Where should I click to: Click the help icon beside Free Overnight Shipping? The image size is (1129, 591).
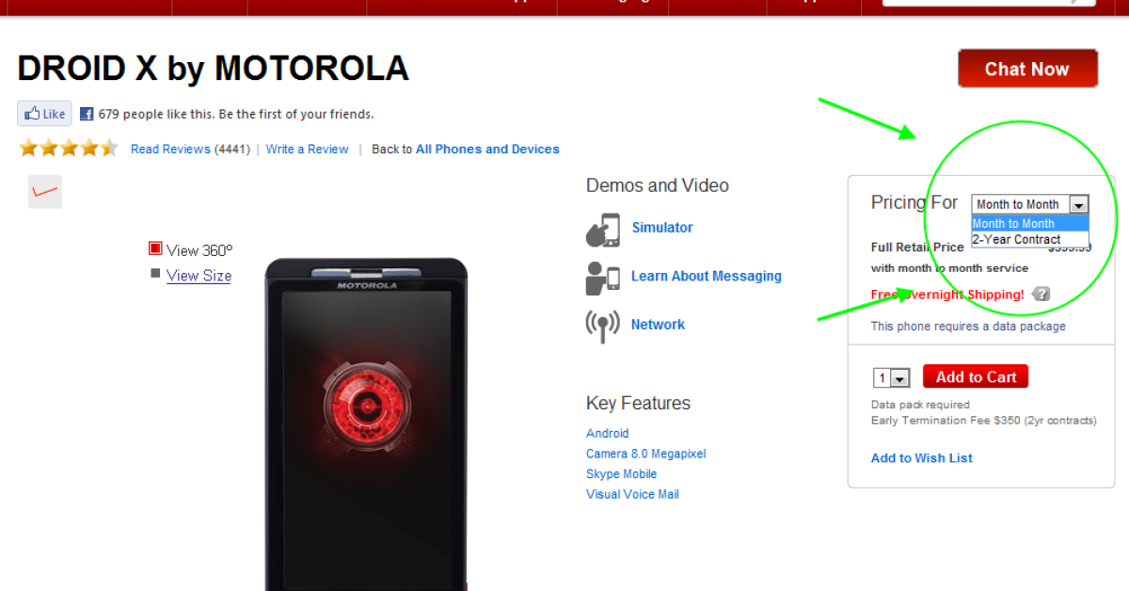click(1041, 295)
